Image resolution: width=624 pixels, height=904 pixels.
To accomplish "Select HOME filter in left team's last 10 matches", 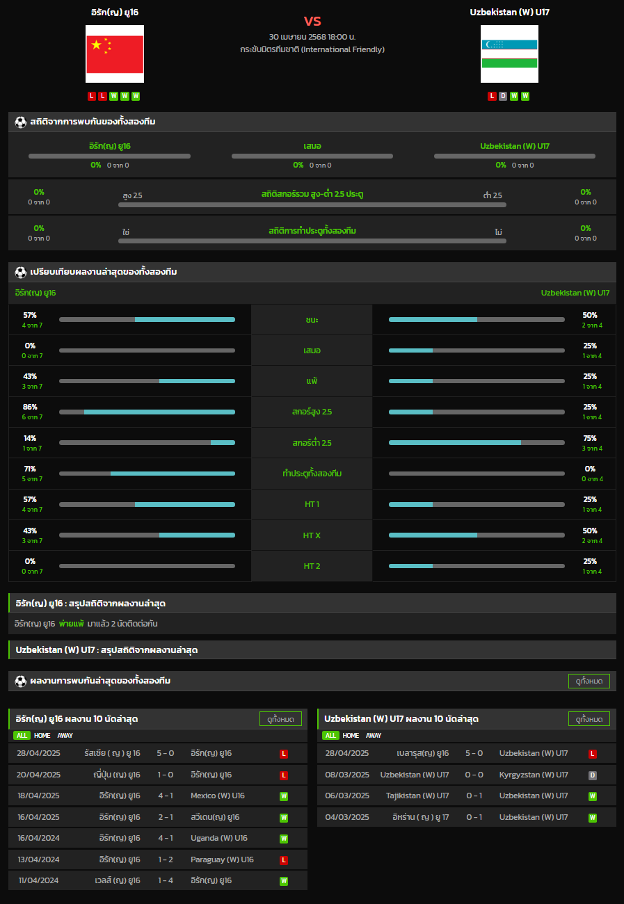I will (x=42, y=736).
